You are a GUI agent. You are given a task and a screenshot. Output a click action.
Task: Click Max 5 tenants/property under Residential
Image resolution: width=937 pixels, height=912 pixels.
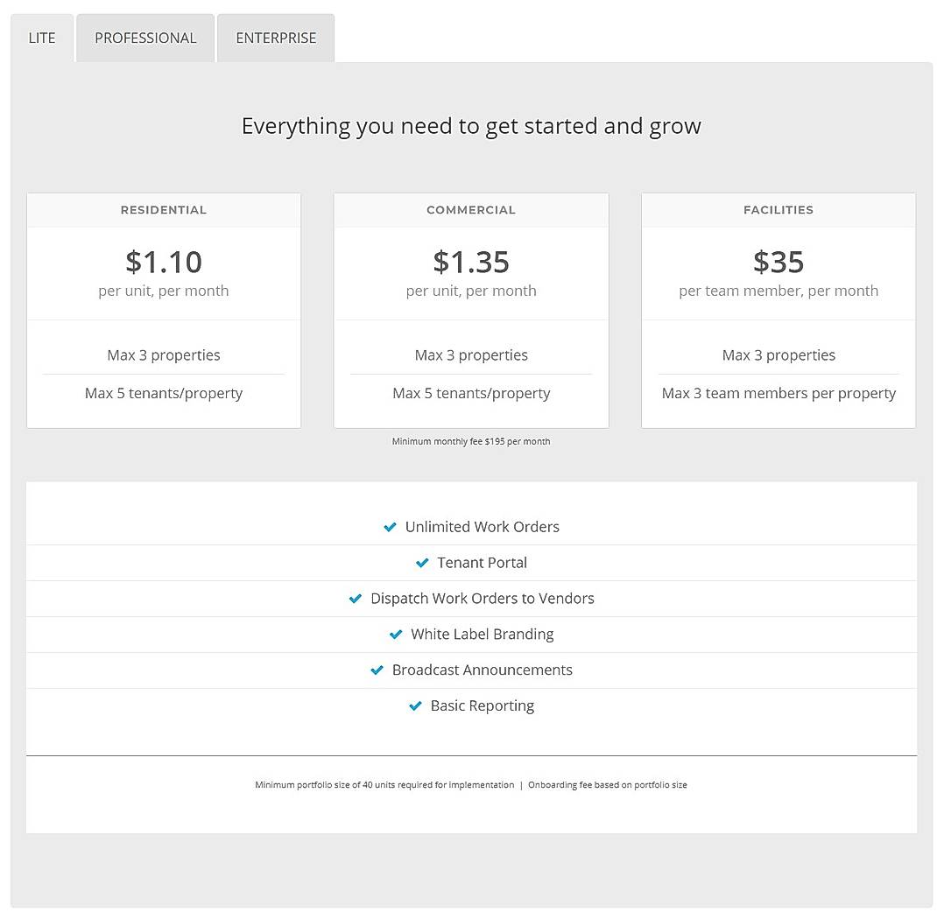point(163,393)
